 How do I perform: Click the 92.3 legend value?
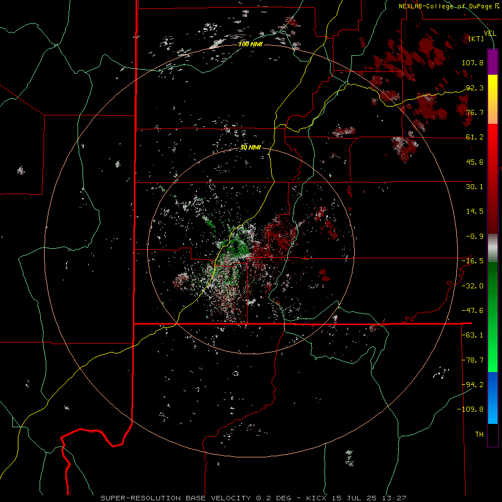click(x=475, y=88)
